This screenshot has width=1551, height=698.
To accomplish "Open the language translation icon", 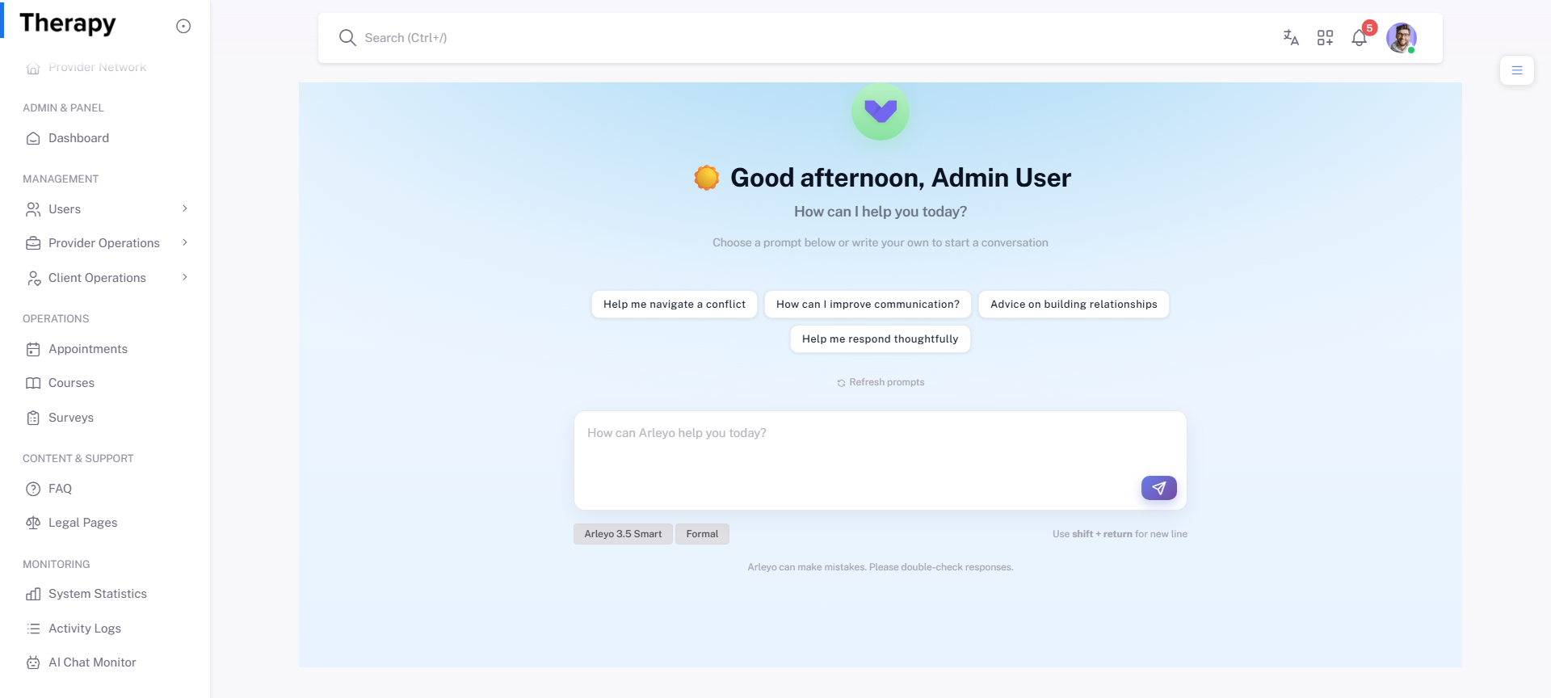I will coord(1291,38).
